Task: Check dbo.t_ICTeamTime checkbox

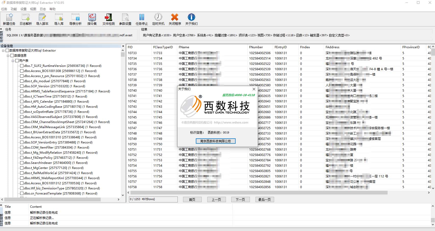Action: click(22, 96)
